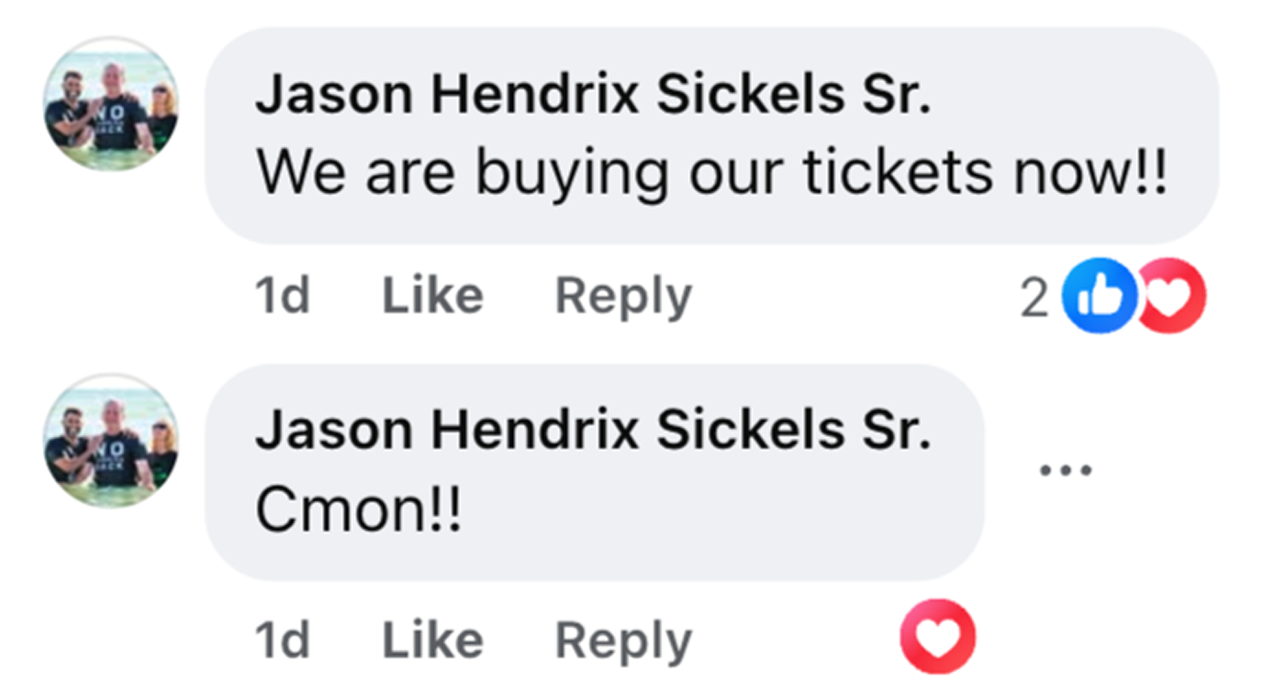Click blank space right of first author name
The image size is (1263, 698).
[1069, 95]
